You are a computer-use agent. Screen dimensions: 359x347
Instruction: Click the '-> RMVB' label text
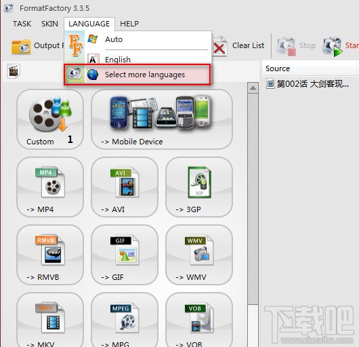pyautogui.click(x=43, y=277)
